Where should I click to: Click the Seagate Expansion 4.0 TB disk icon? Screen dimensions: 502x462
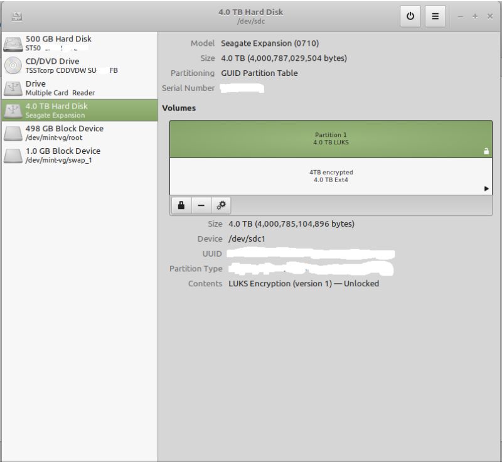[x=13, y=110]
